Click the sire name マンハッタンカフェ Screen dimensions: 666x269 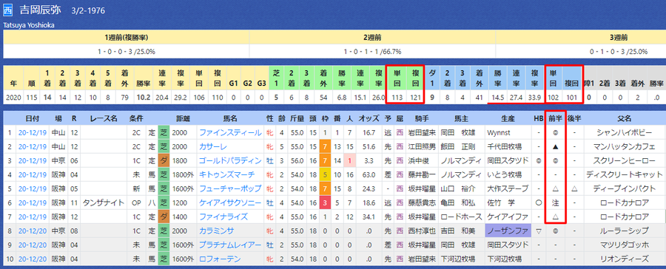(625, 147)
